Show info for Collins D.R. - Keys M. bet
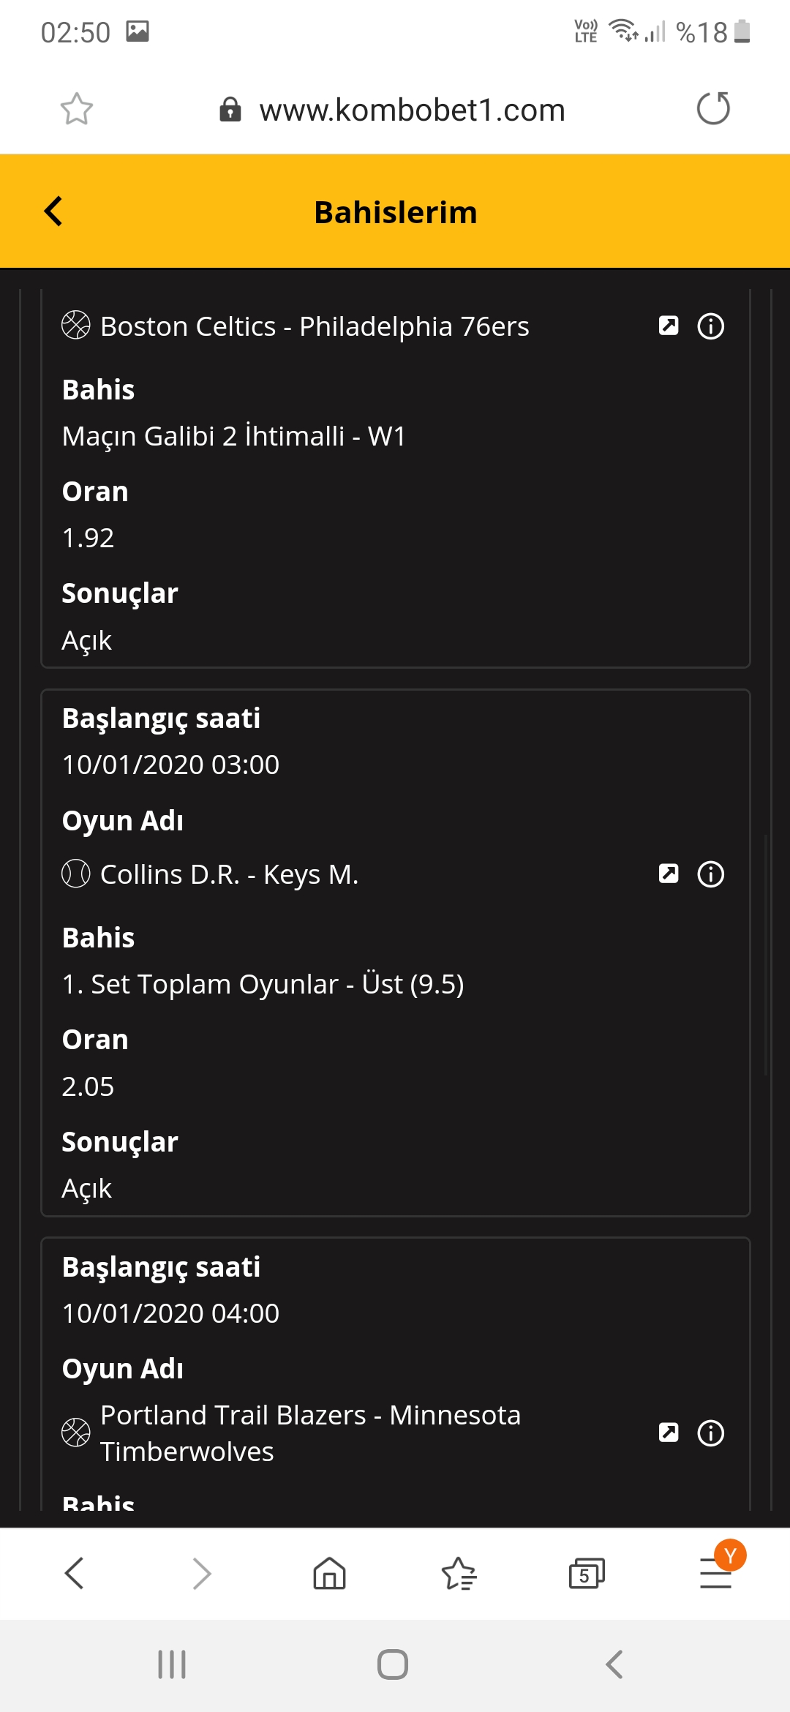 click(711, 874)
